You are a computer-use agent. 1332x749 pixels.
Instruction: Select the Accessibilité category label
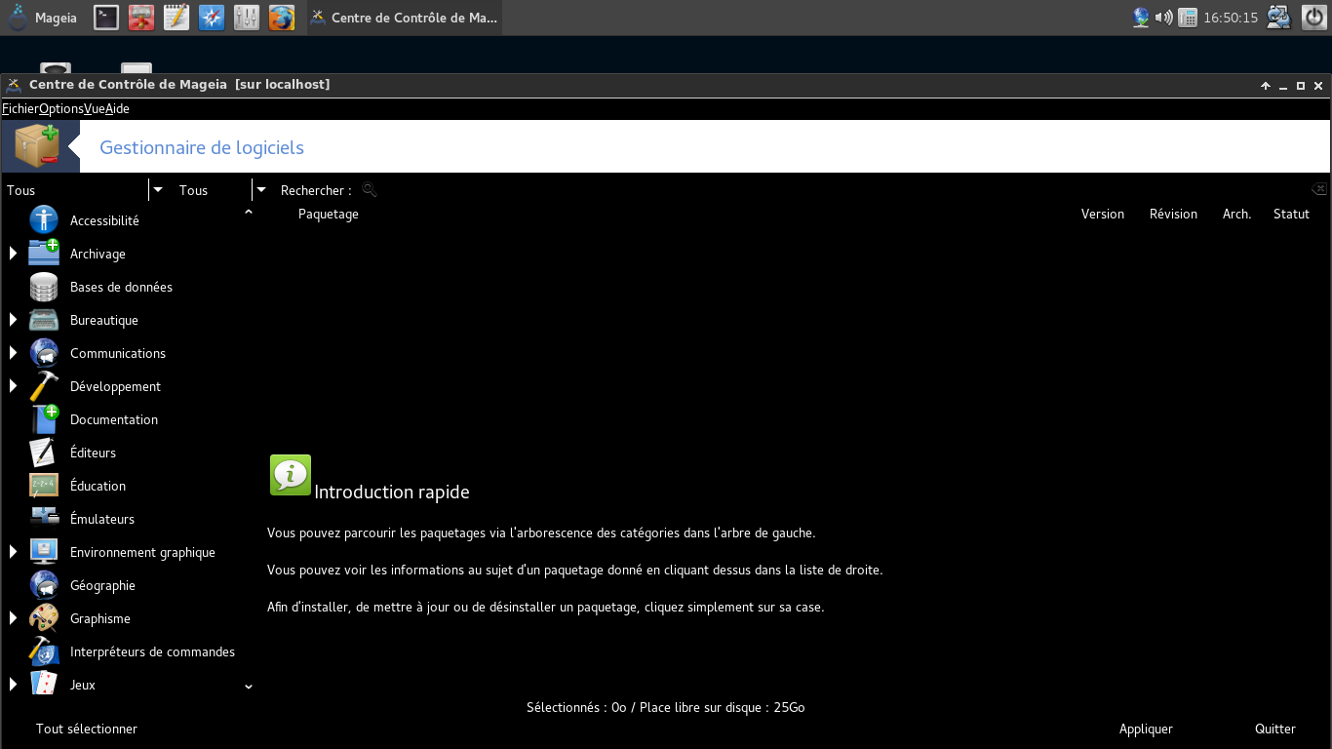(104, 220)
